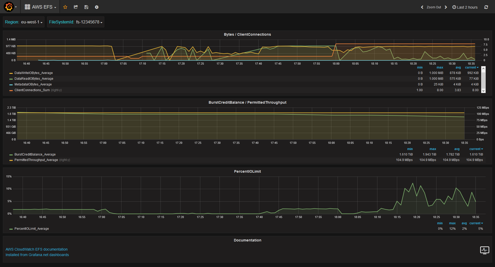Open Installed from Grafana.net dashboards link
Viewport: 495px width, 267px height.
coord(37,255)
